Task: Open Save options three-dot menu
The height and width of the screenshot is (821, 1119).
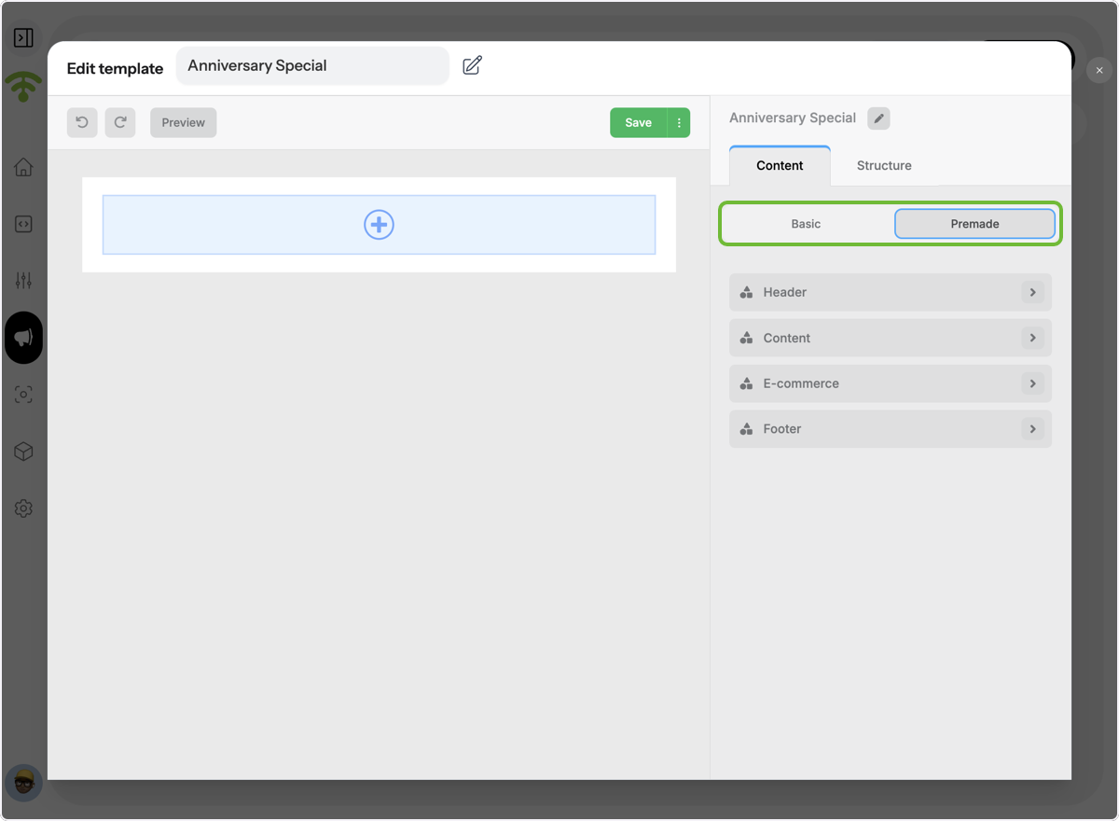Action: (679, 122)
